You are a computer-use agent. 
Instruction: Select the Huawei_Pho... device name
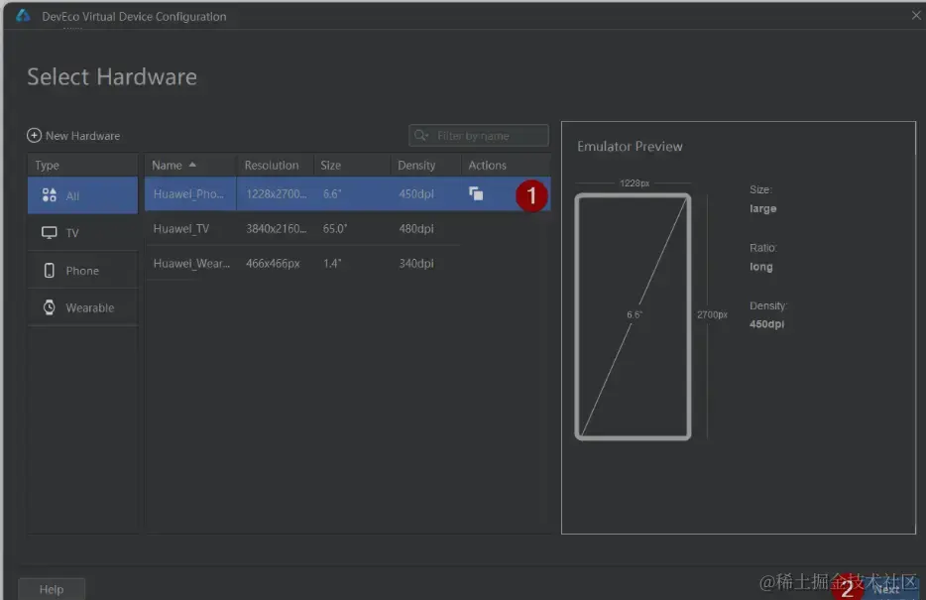pos(188,193)
